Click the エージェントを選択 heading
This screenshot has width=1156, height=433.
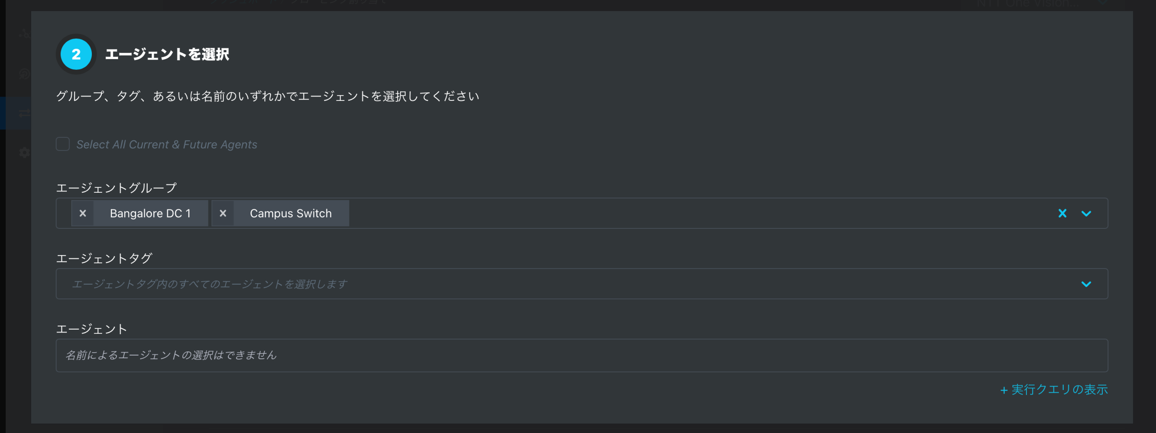click(x=167, y=54)
